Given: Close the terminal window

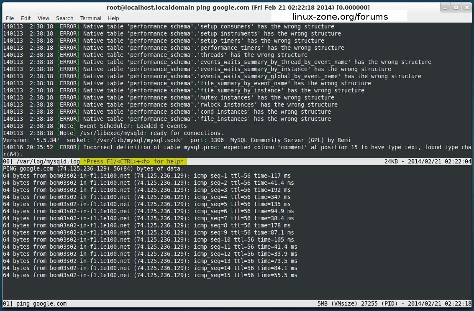Looking at the screenshot, I should click(466, 7).
